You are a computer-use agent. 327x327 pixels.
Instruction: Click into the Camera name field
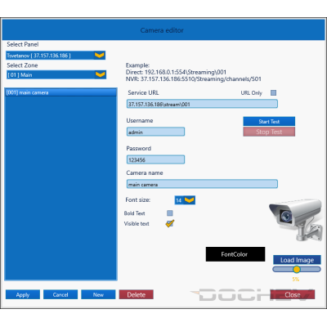point(202,184)
